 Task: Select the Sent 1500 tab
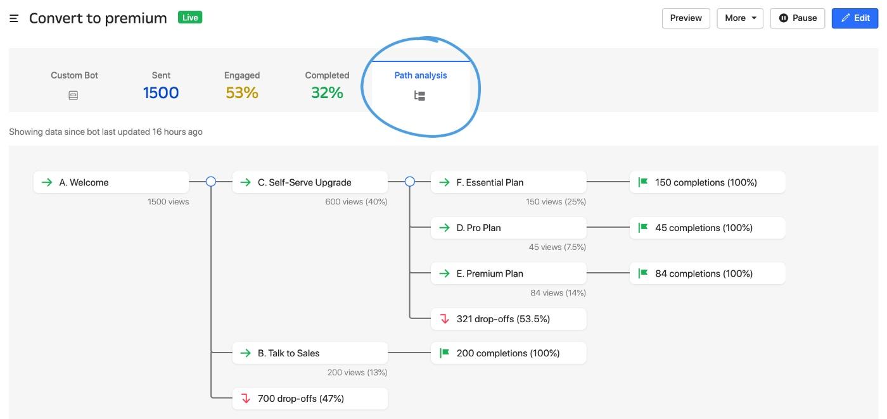pyautogui.click(x=161, y=86)
